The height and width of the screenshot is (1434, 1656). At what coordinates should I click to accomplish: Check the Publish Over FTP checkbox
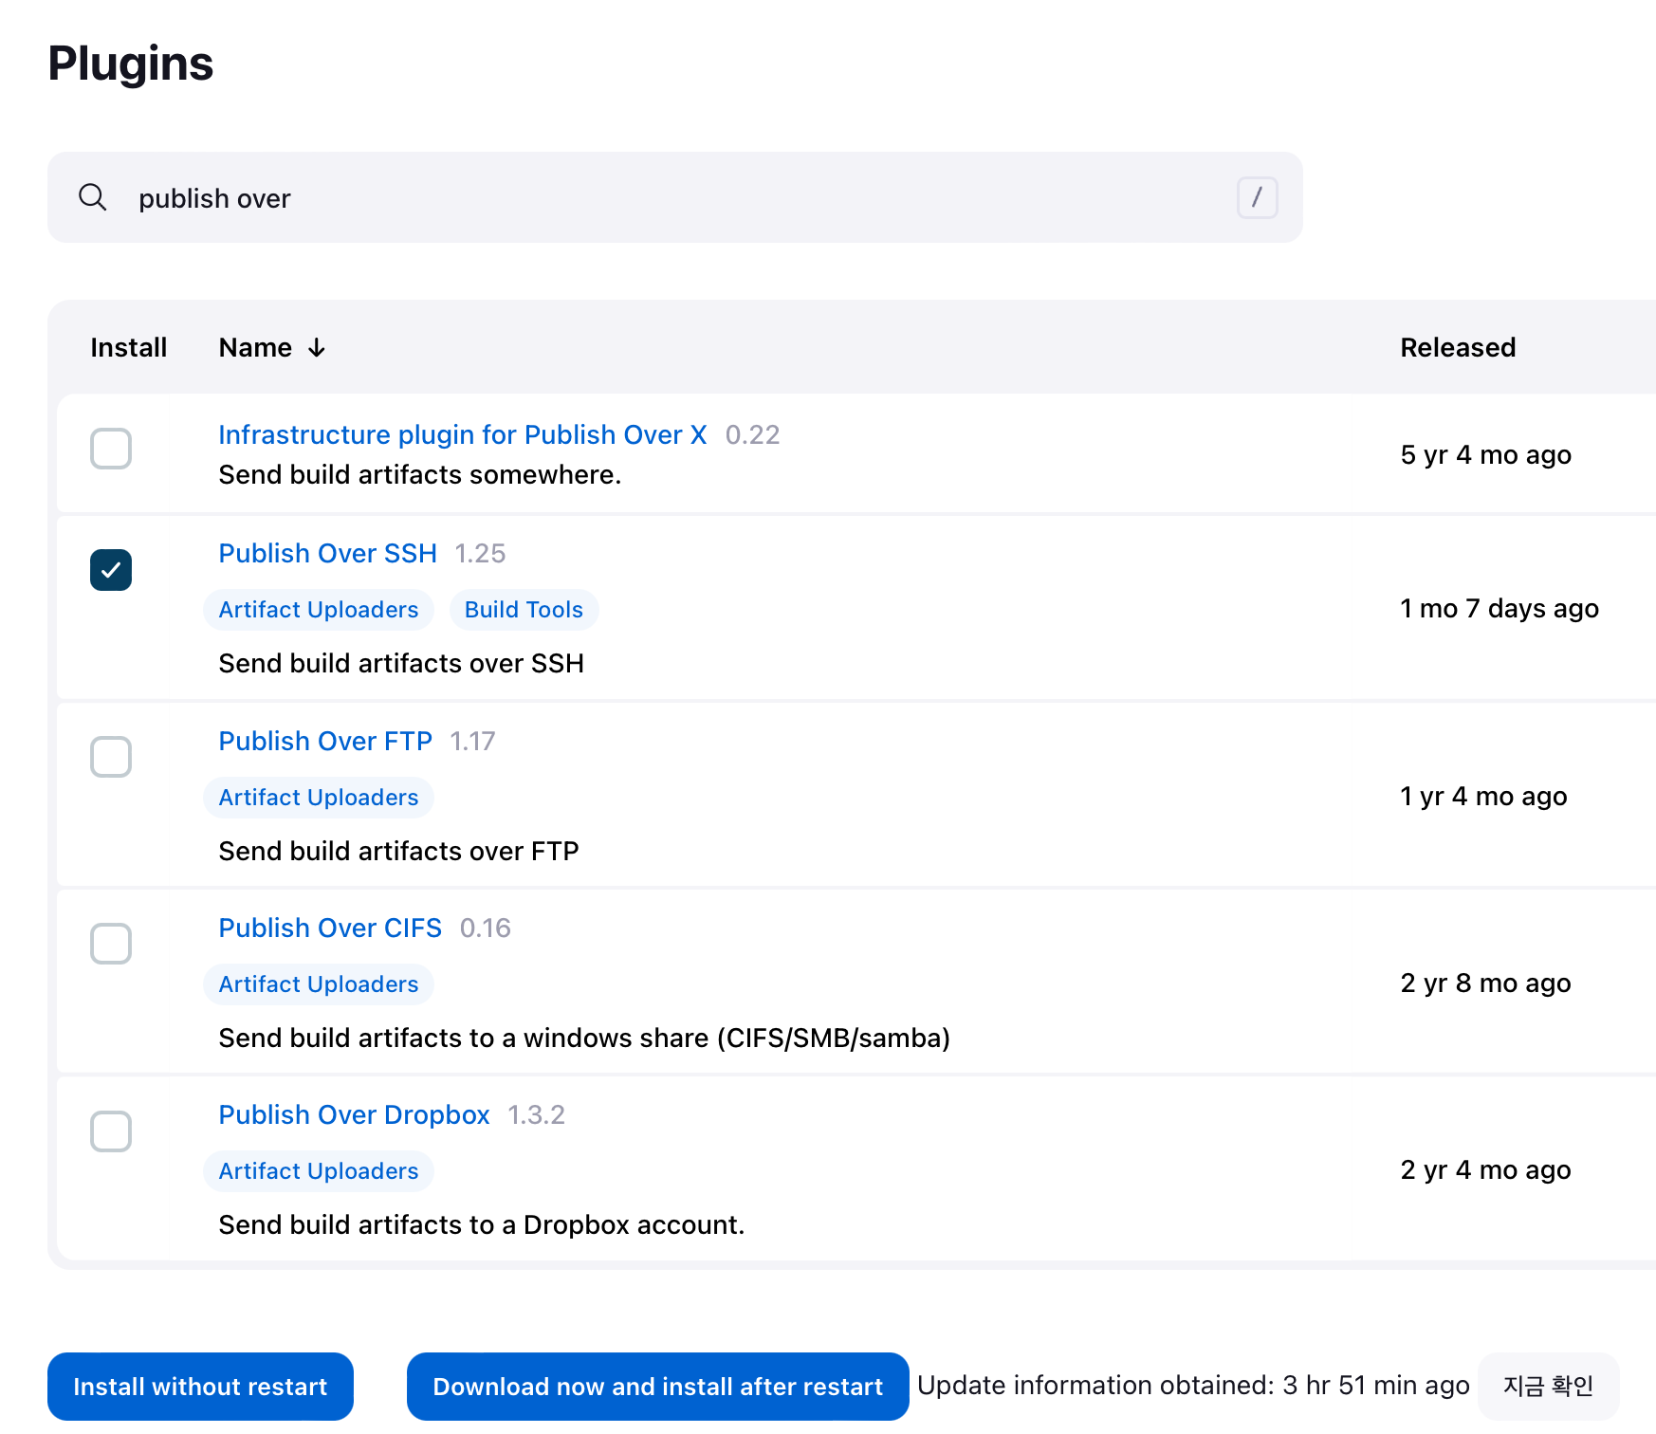point(111,757)
